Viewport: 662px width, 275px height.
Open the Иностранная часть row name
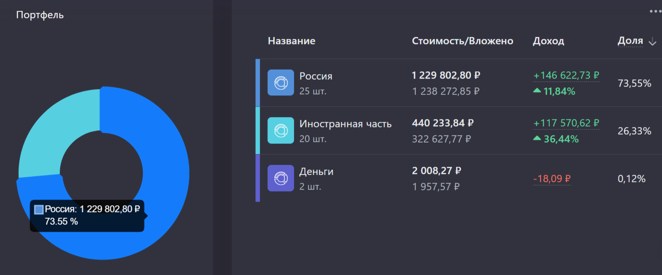tap(345, 124)
